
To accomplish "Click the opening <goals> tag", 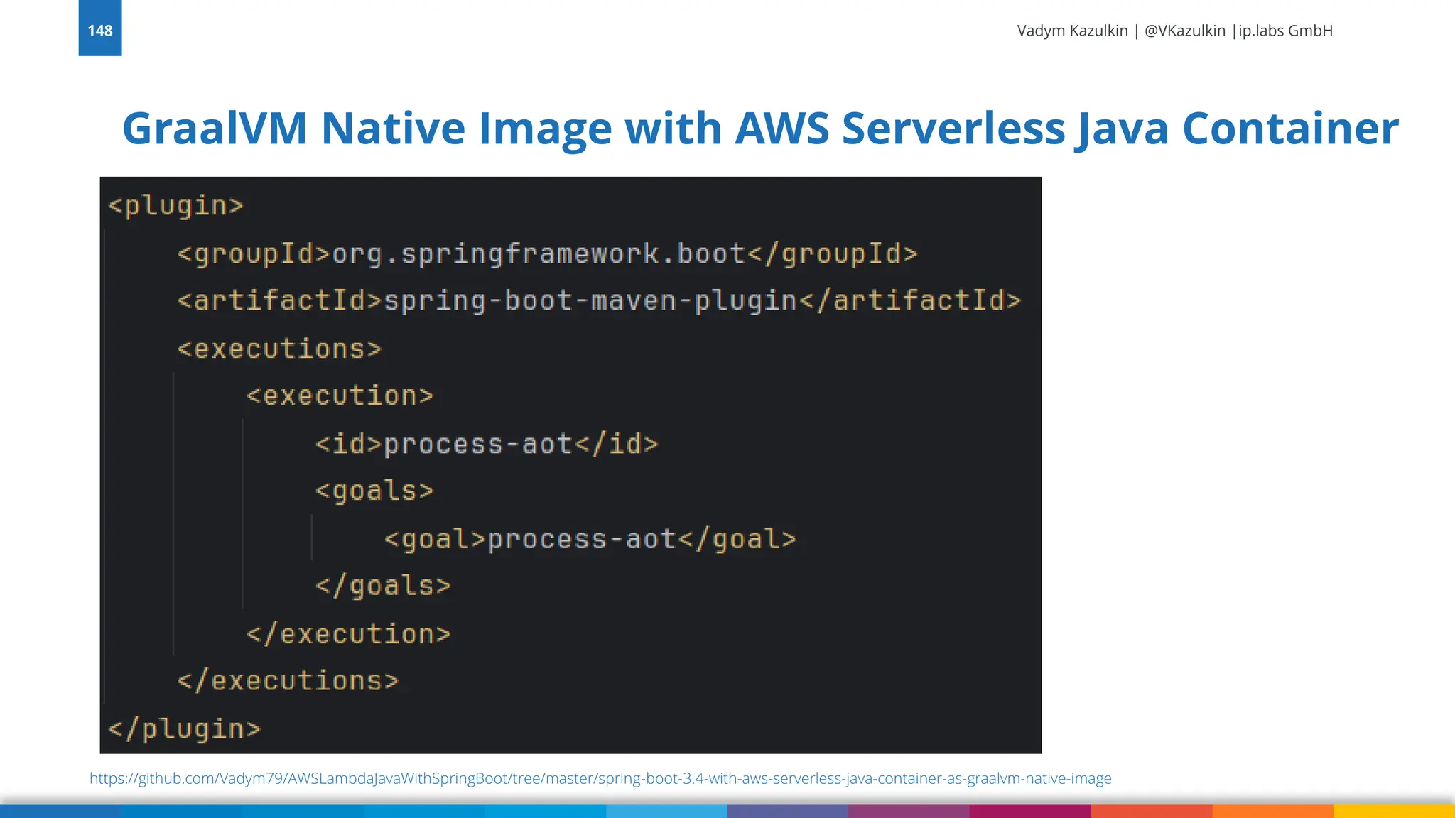I will [374, 491].
